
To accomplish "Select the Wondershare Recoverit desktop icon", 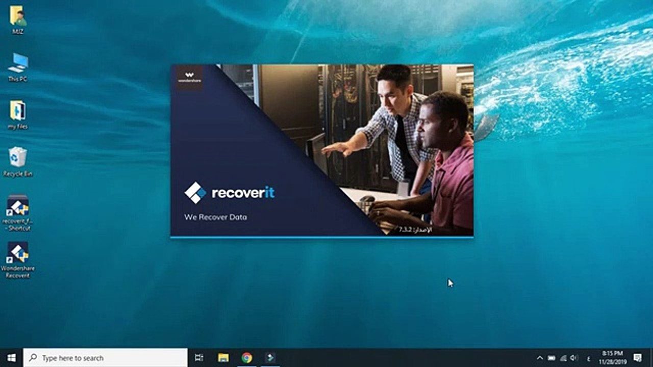I will pyautogui.click(x=18, y=260).
